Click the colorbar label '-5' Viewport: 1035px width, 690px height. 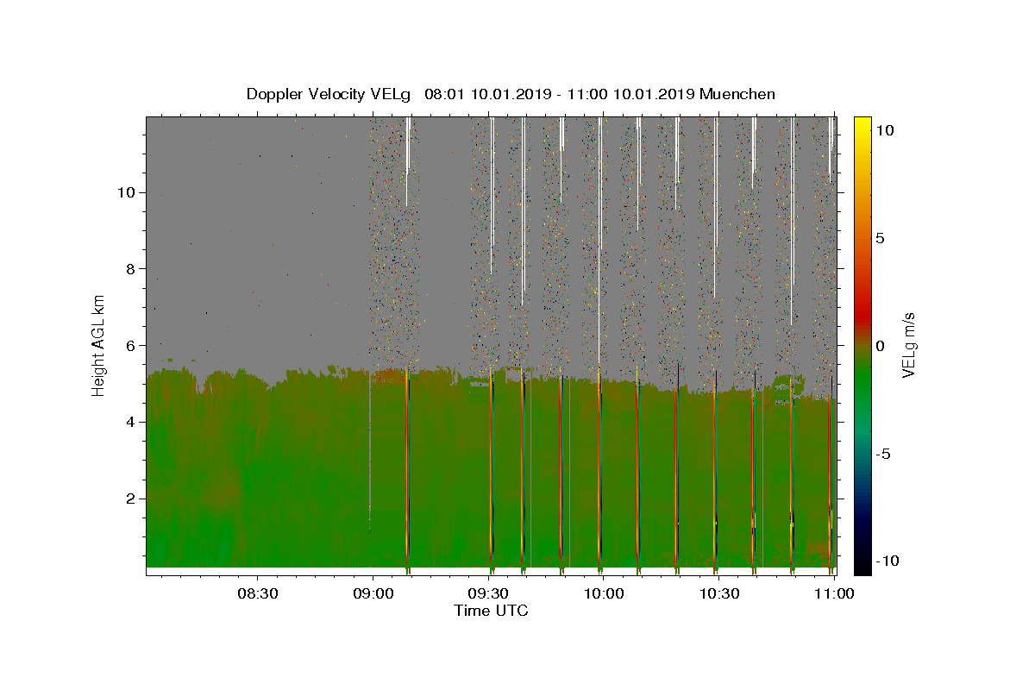pyautogui.click(x=884, y=454)
